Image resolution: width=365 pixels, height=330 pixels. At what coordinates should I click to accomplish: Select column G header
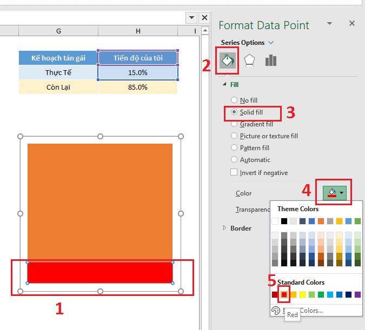click(58, 31)
